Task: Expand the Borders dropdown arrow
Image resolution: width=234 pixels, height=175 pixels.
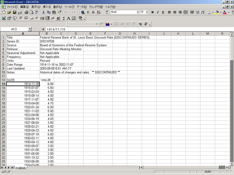Action: (213, 12)
